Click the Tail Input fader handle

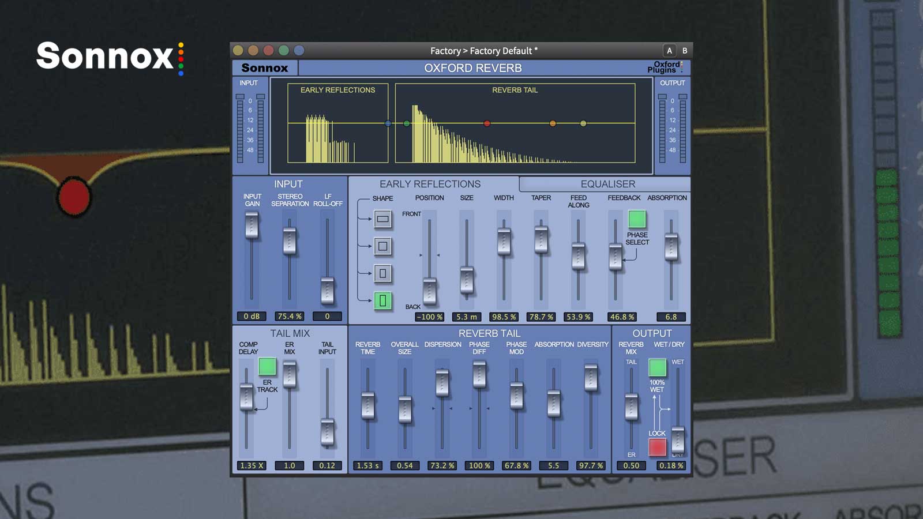tap(327, 432)
